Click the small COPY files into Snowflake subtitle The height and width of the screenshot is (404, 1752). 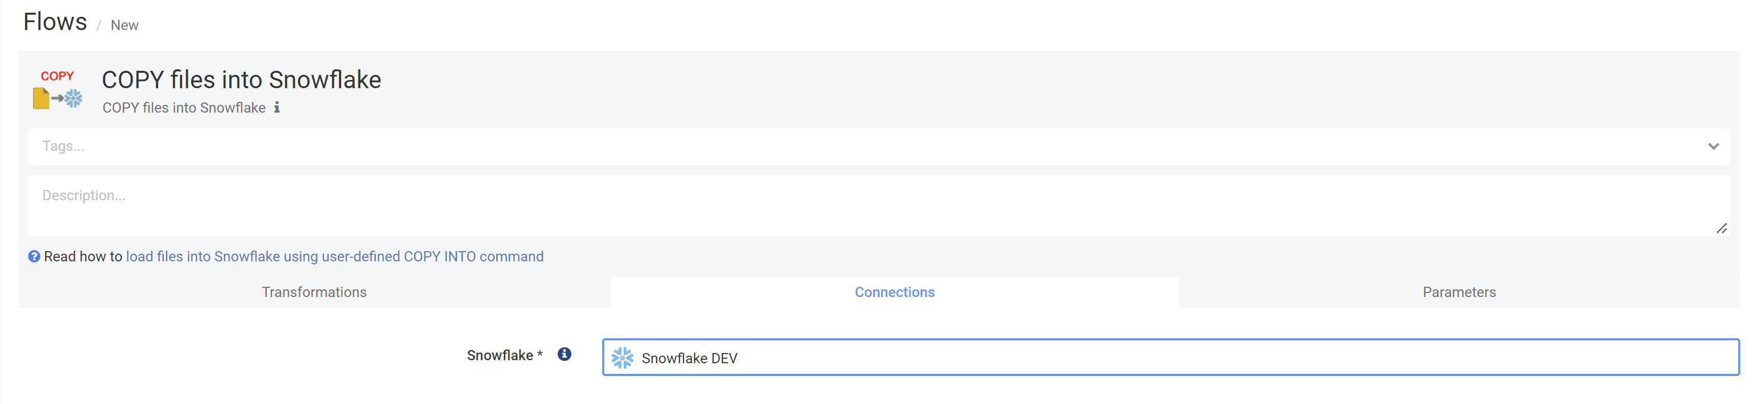coord(184,107)
